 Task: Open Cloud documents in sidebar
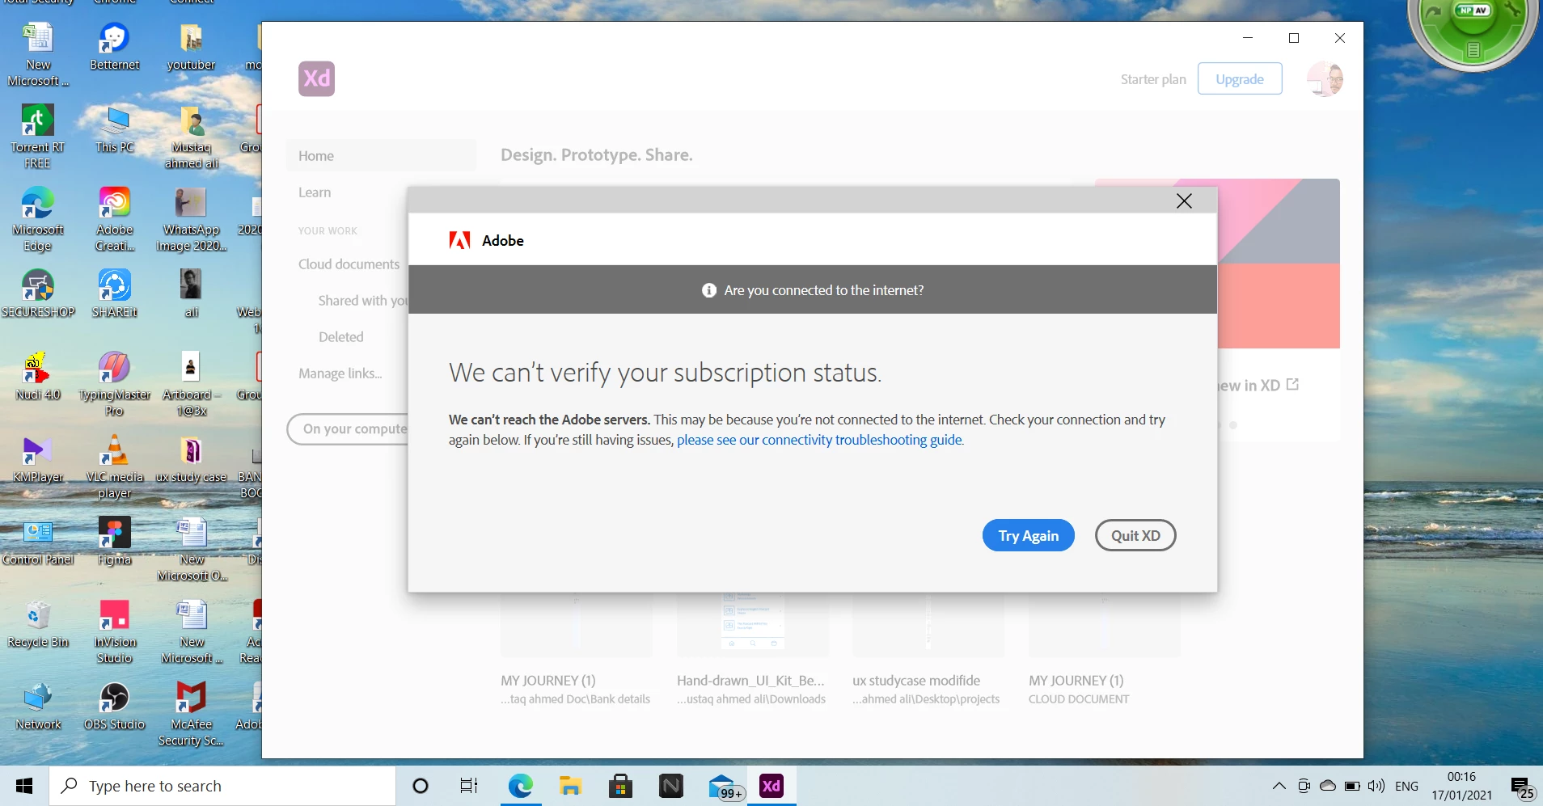pos(349,264)
